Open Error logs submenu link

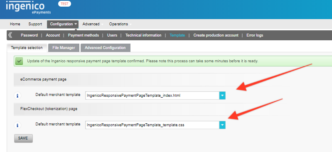[255, 35]
